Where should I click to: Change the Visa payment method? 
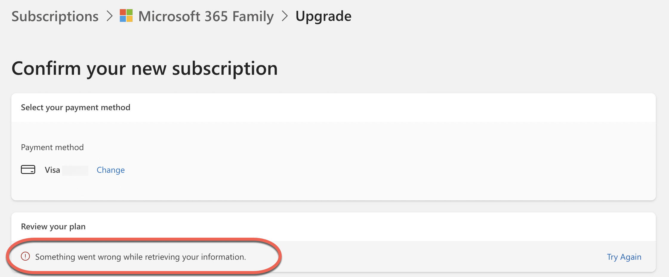click(111, 170)
